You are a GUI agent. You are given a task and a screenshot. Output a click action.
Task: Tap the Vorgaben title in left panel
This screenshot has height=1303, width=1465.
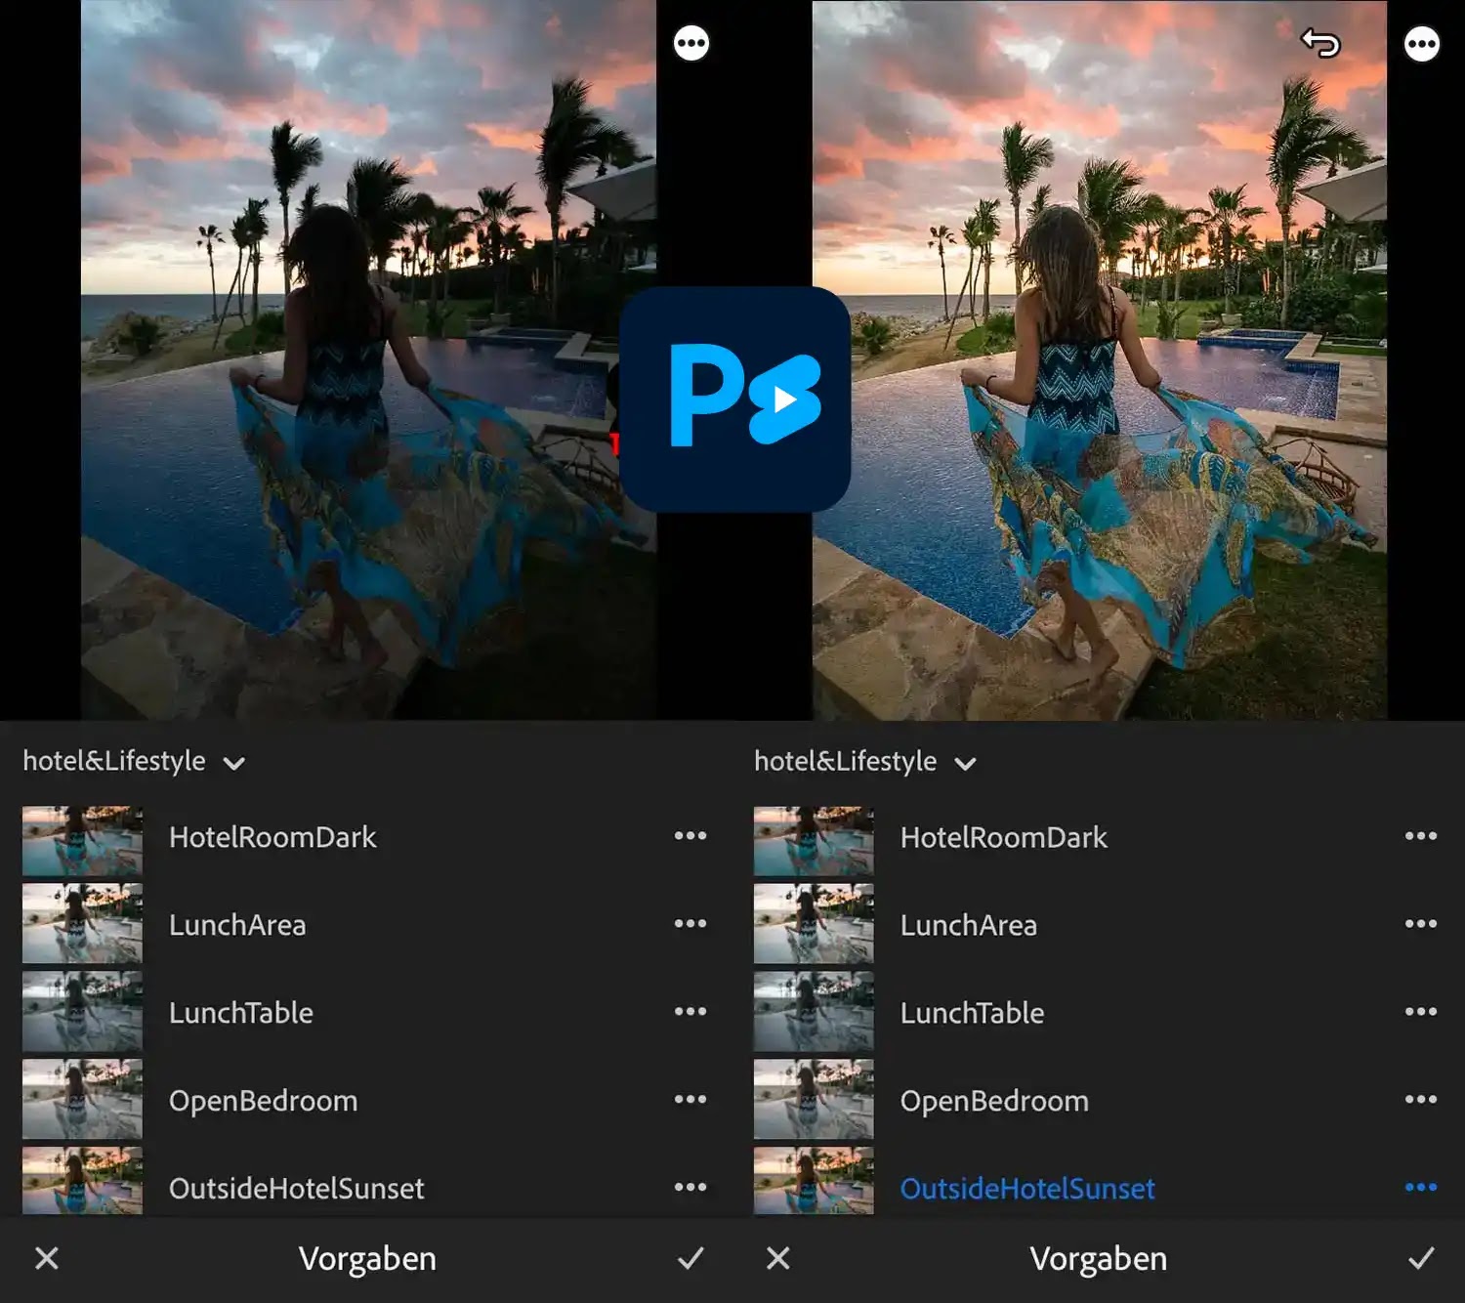pos(367,1258)
